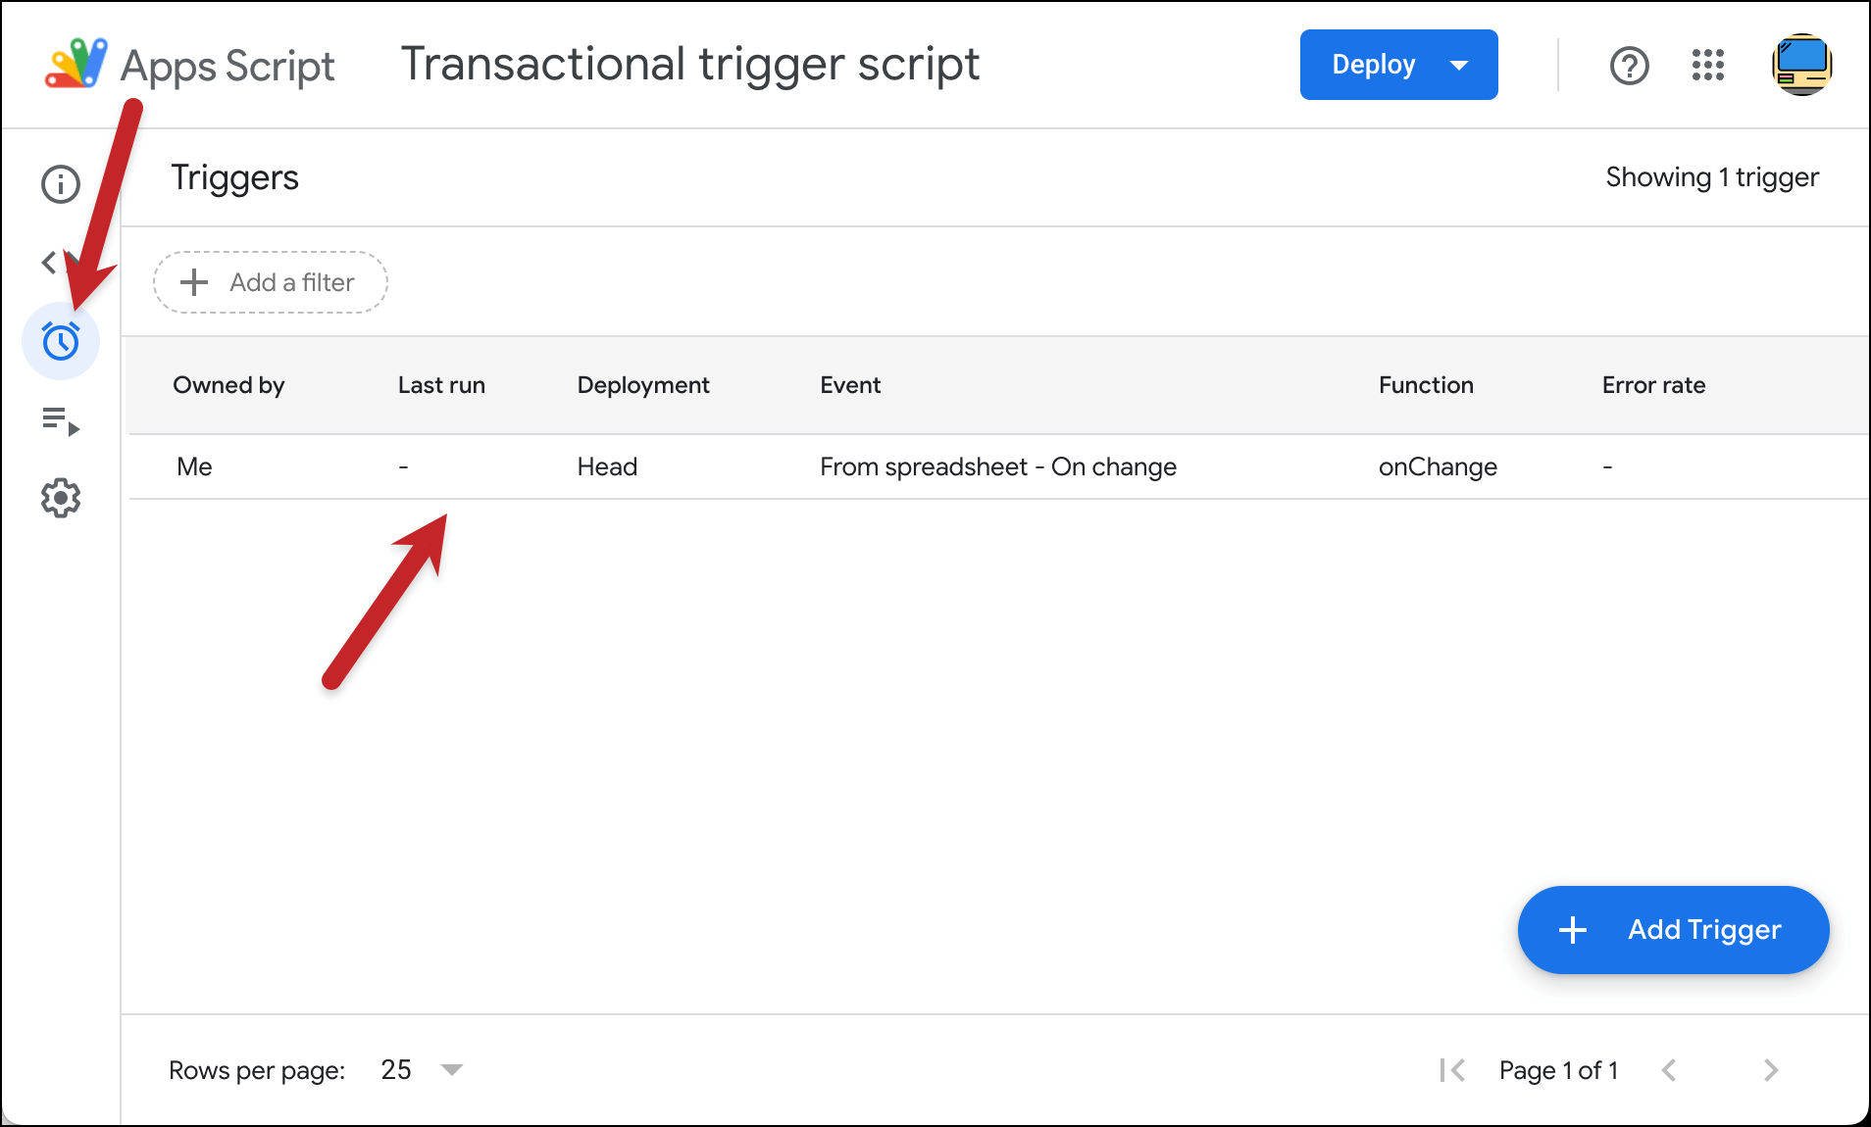Click the Apps Script product name text
Viewport: 1871px width, 1127px height.
tap(228, 66)
